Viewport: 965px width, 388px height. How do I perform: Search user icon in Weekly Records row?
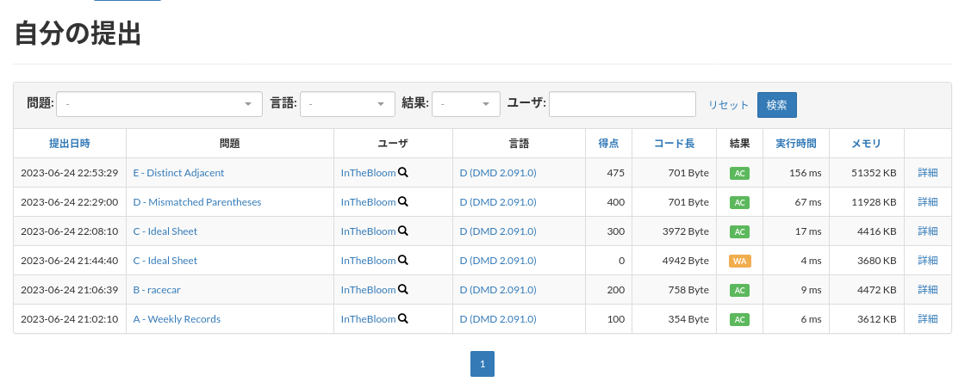[403, 319]
